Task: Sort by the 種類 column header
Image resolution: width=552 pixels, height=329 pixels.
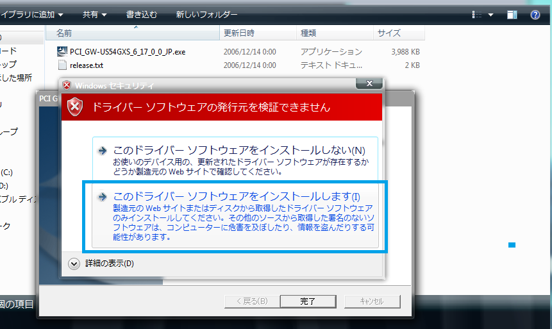Action: 335,33
